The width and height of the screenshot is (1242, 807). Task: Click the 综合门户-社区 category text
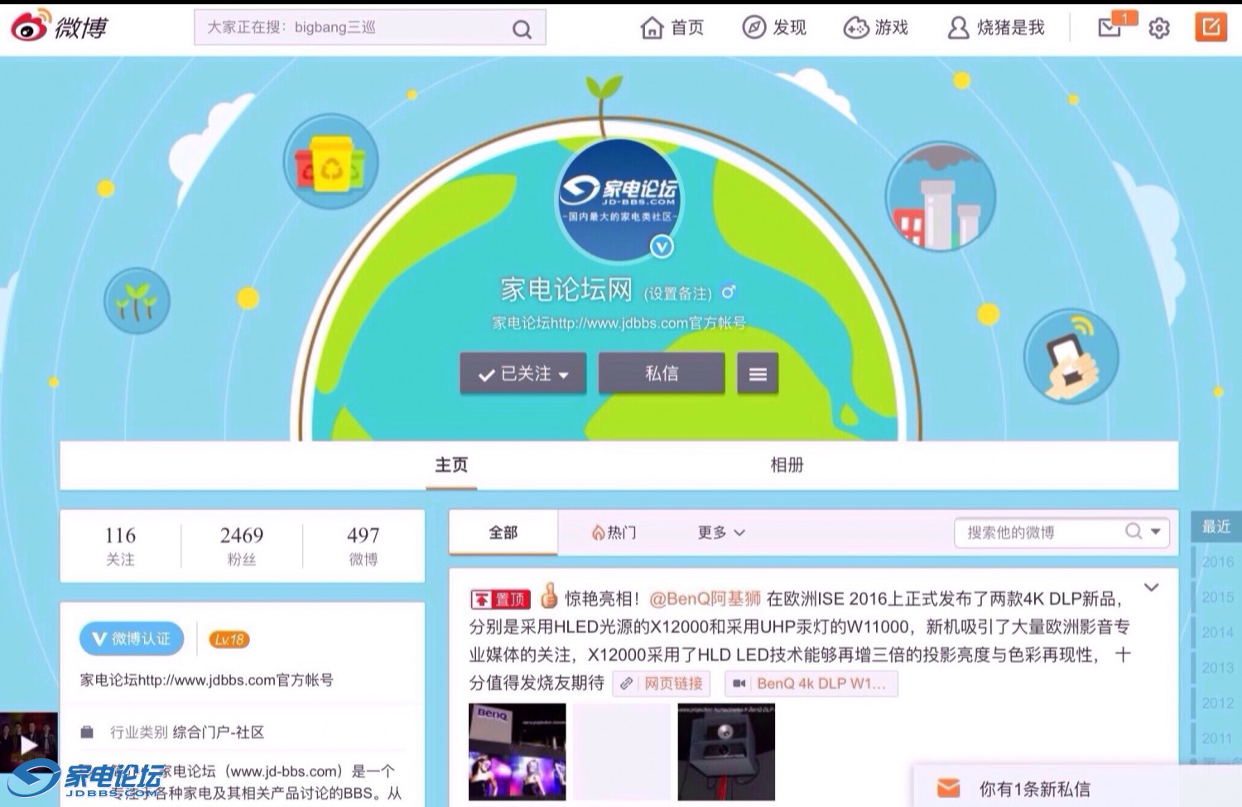(x=219, y=733)
